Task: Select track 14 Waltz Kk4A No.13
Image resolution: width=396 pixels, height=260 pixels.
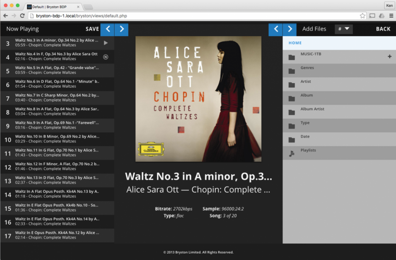Action: (x=57, y=194)
